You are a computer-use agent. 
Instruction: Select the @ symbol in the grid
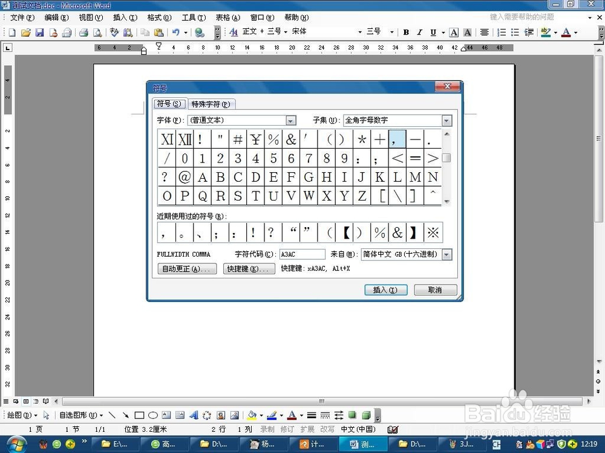coord(185,177)
